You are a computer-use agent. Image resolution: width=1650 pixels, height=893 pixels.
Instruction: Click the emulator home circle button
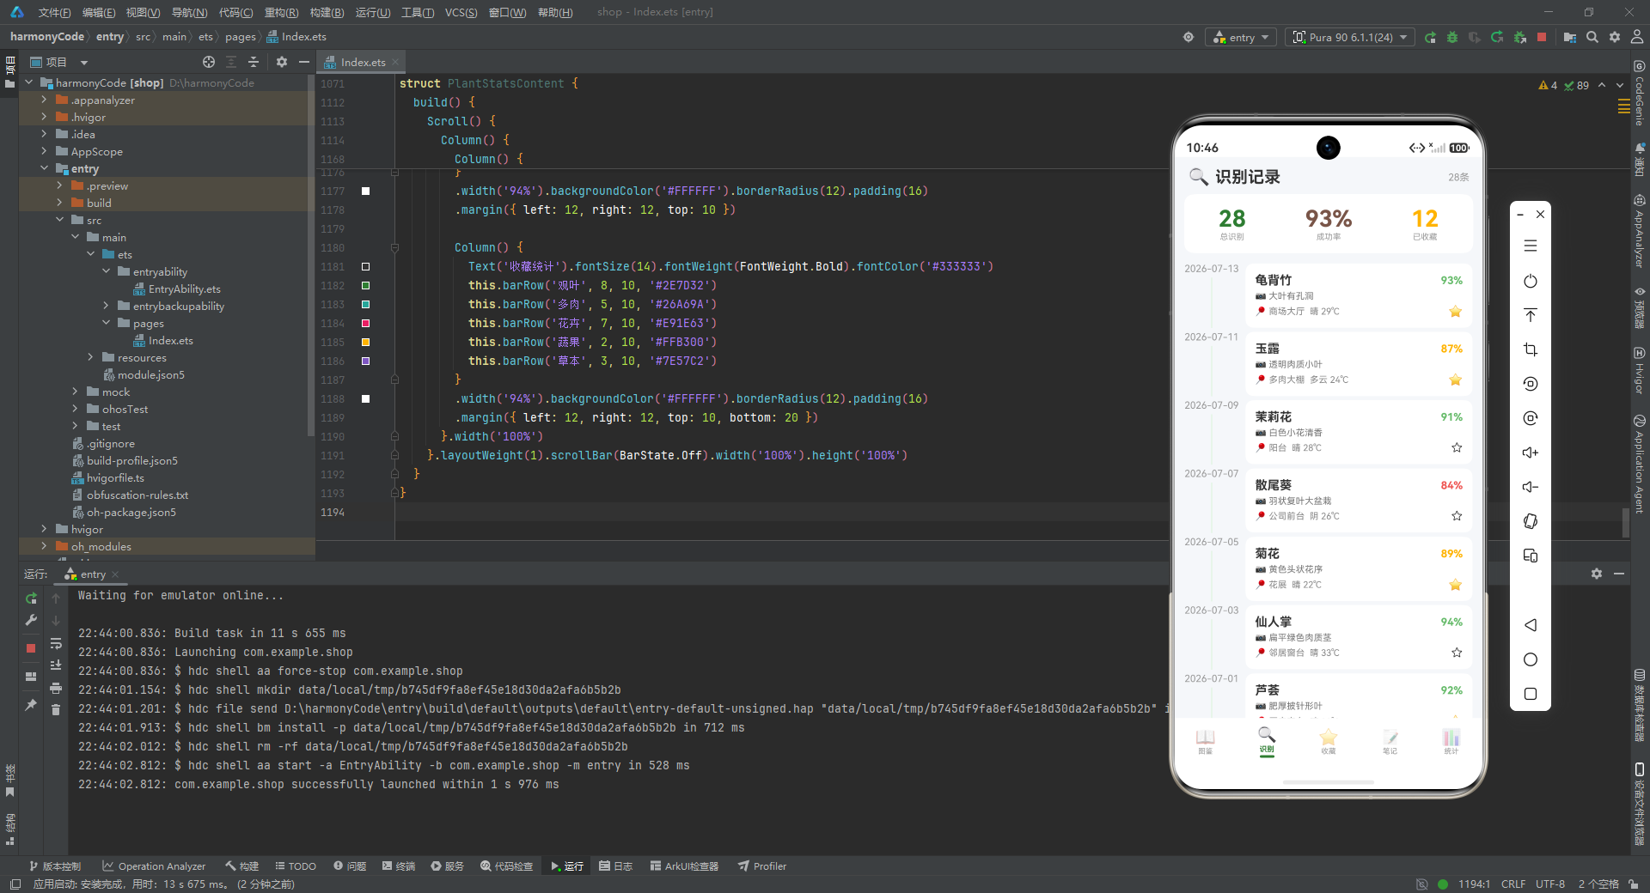(x=1531, y=659)
